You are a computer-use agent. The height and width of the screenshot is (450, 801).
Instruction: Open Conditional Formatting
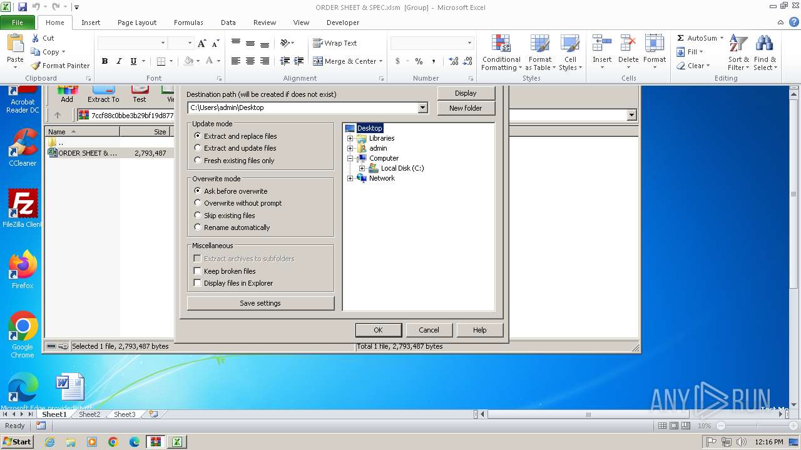click(501, 53)
